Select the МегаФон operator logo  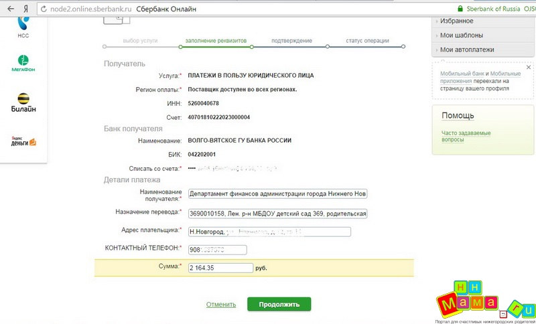pos(23,64)
